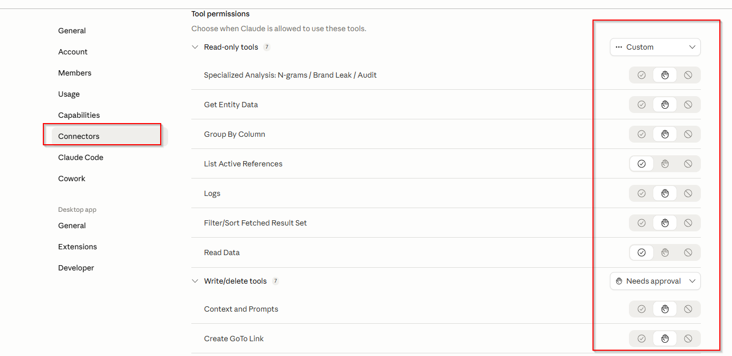
Task: Block the Logs tool
Action: point(688,193)
